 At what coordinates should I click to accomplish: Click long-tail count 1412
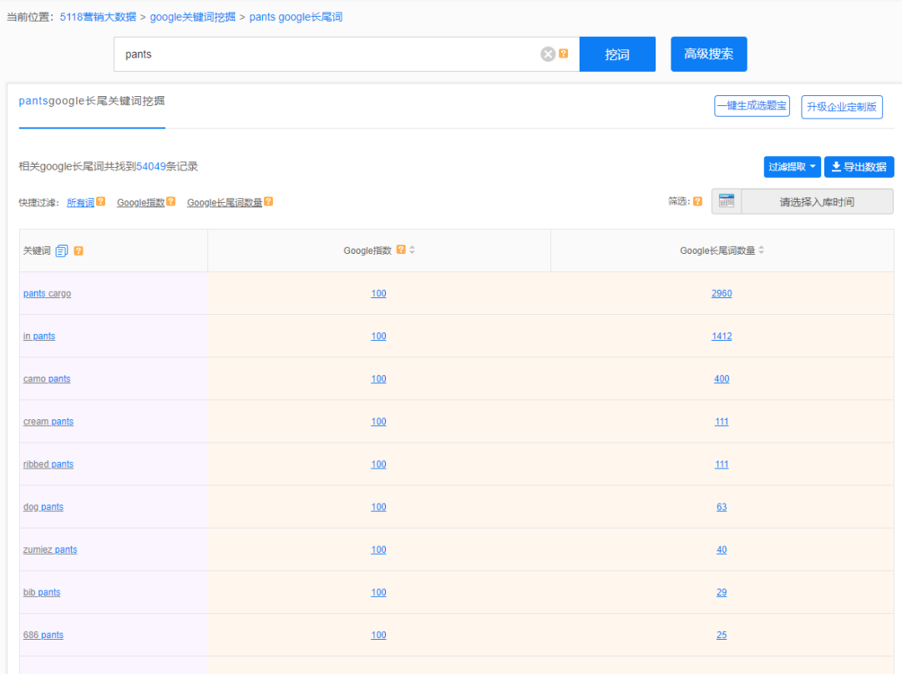tap(722, 336)
